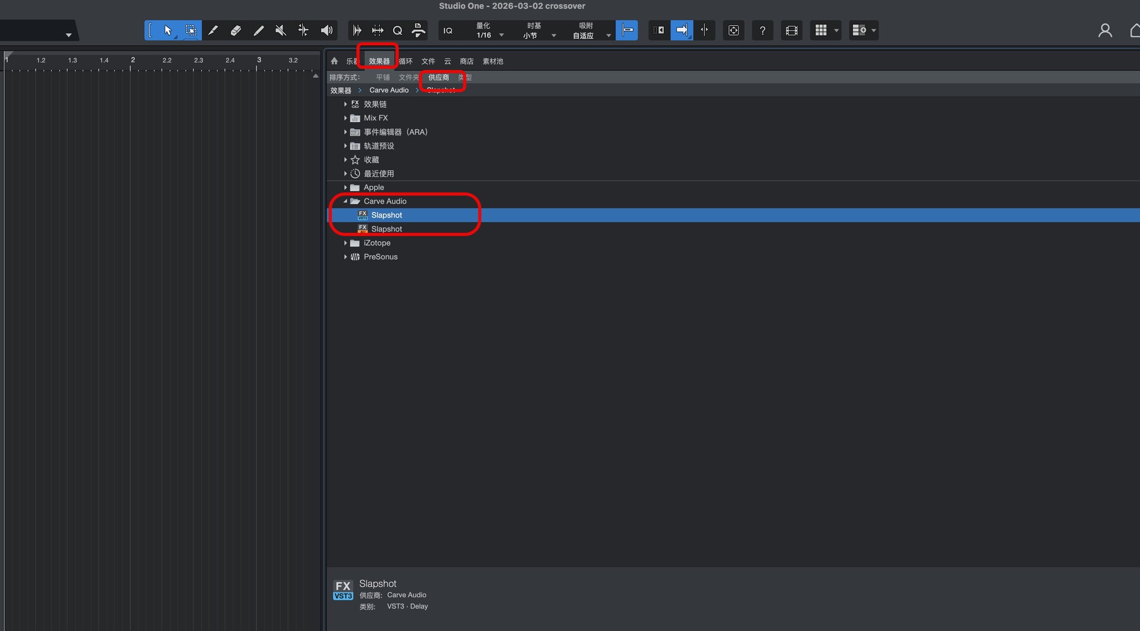Toggle the IQ input quantize button
Viewport: 1140px width, 631px height.
point(448,30)
